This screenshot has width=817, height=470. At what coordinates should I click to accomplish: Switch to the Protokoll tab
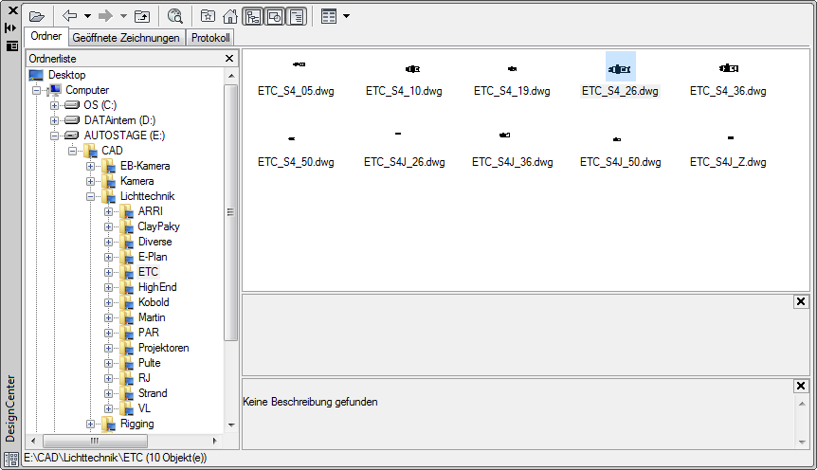[210, 38]
